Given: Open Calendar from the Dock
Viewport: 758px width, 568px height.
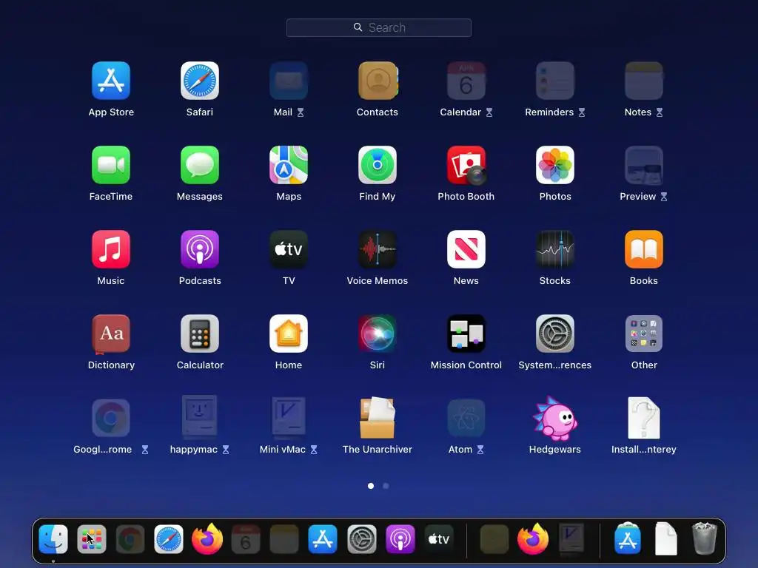Looking at the screenshot, I should (246, 539).
